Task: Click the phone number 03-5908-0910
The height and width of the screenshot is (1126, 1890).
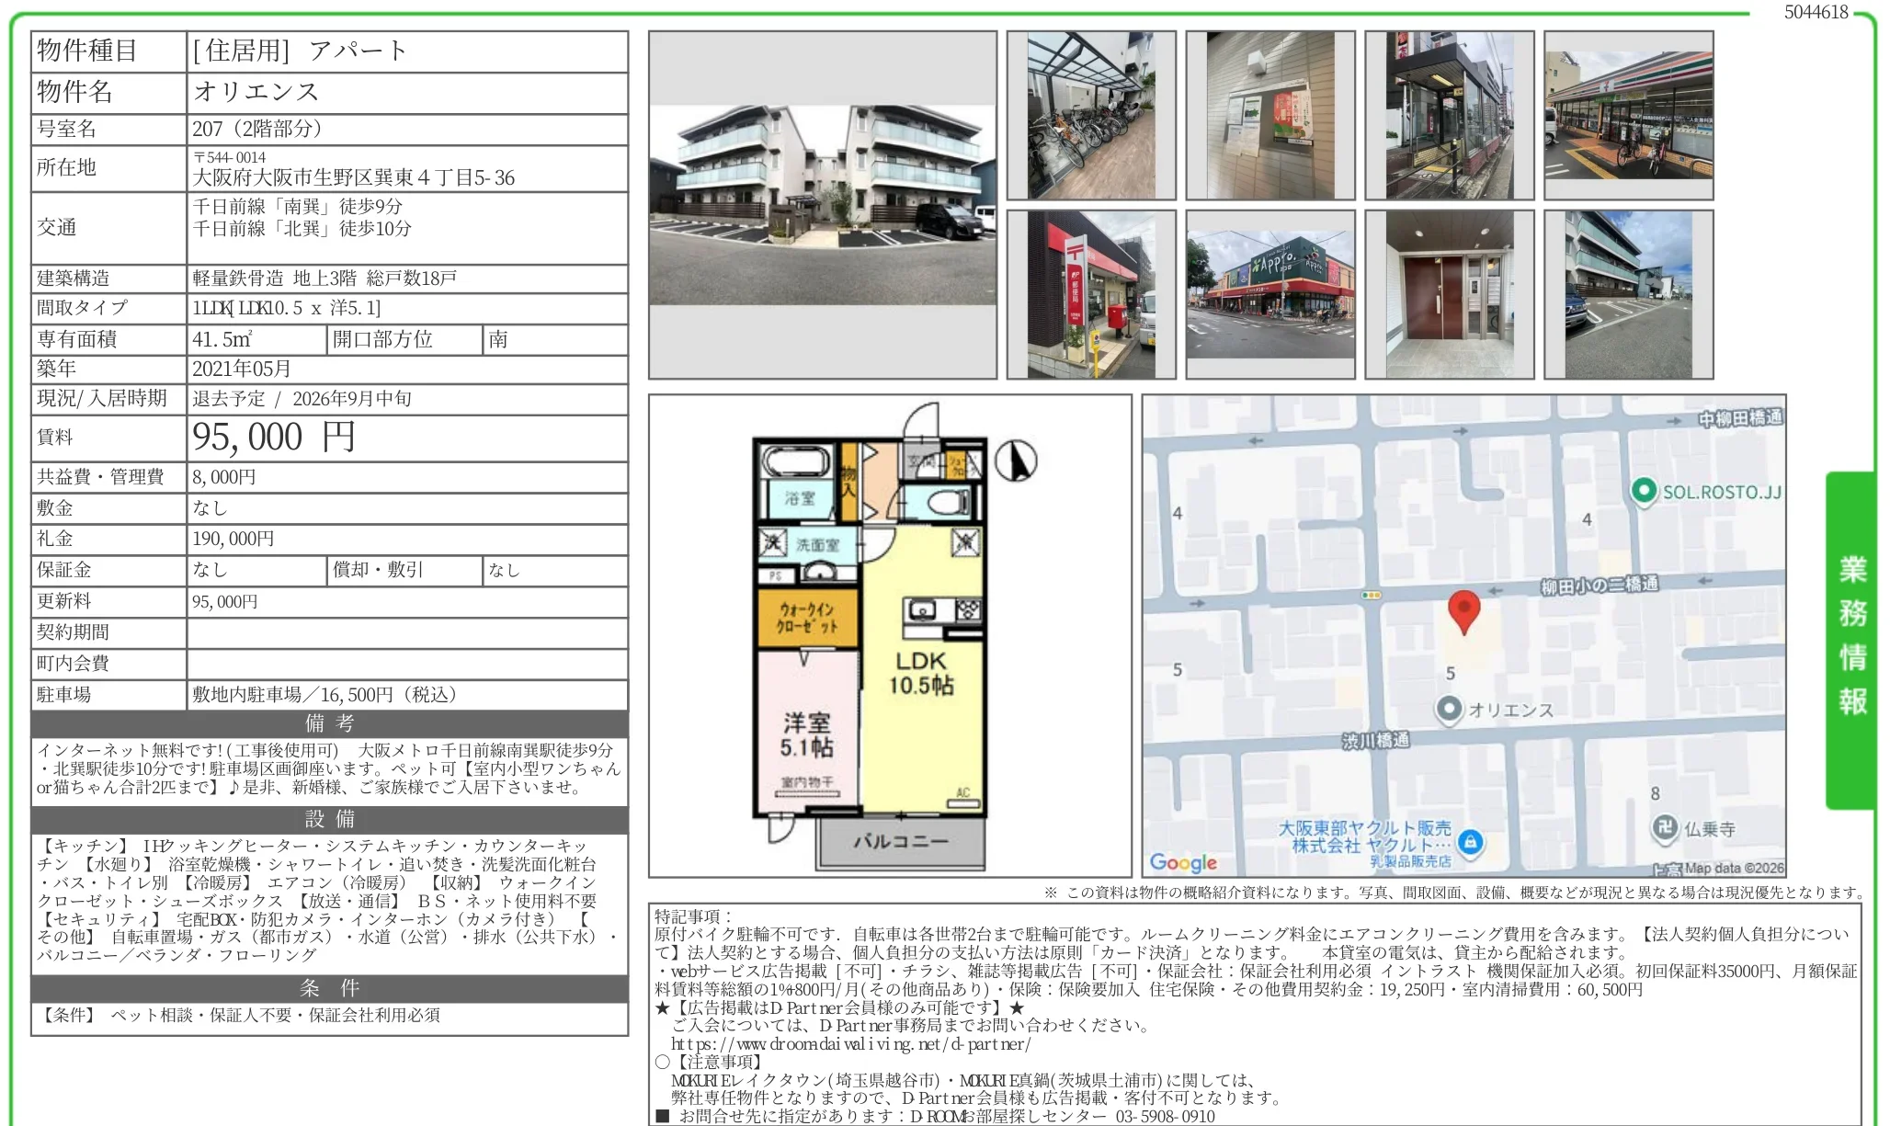Action: [1165, 1117]
